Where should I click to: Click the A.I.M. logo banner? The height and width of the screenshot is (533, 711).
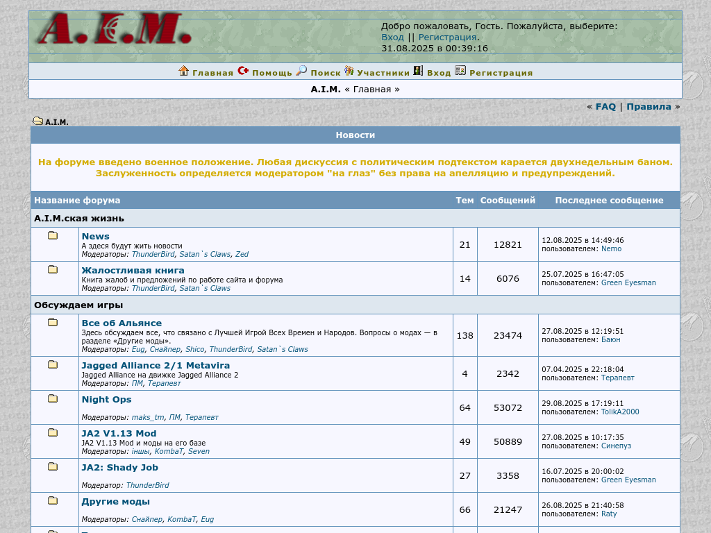click(113, 29)
